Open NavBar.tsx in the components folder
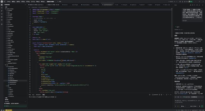 point(12,79)
